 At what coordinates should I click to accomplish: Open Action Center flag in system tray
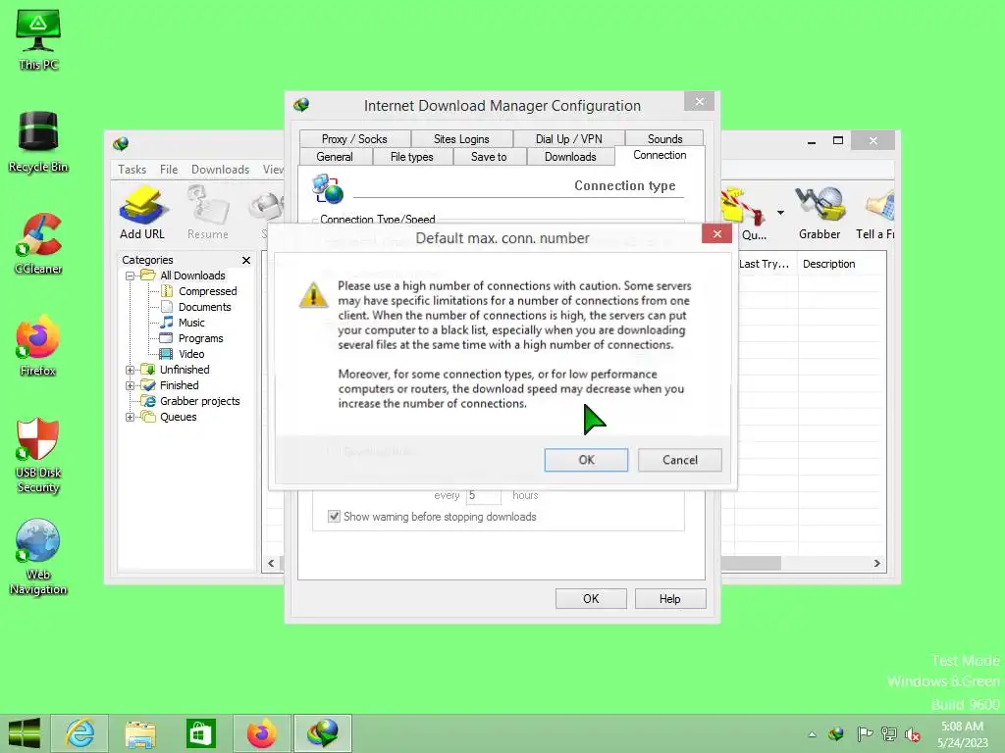864,733
